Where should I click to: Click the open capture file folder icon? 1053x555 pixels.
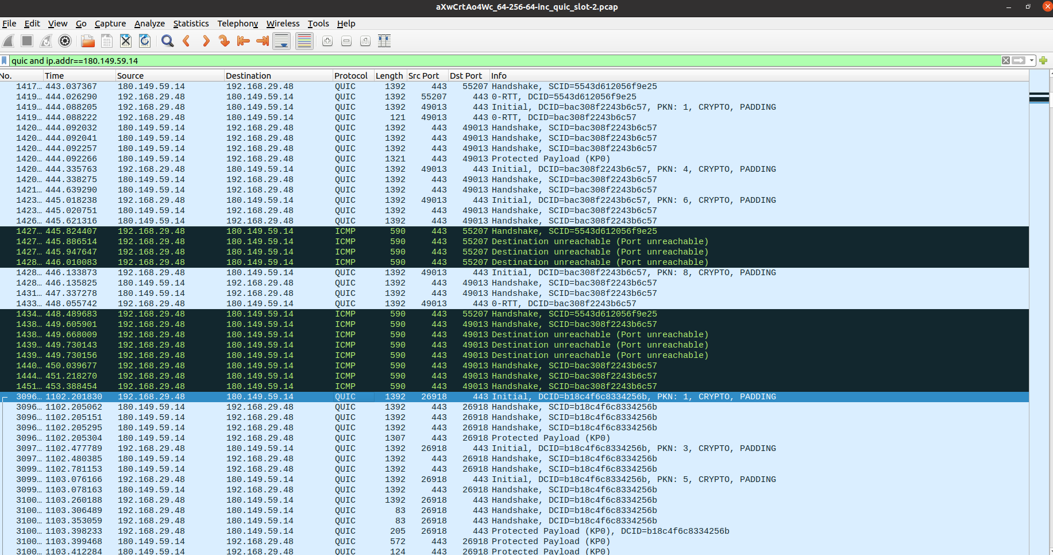click(88, 41)
